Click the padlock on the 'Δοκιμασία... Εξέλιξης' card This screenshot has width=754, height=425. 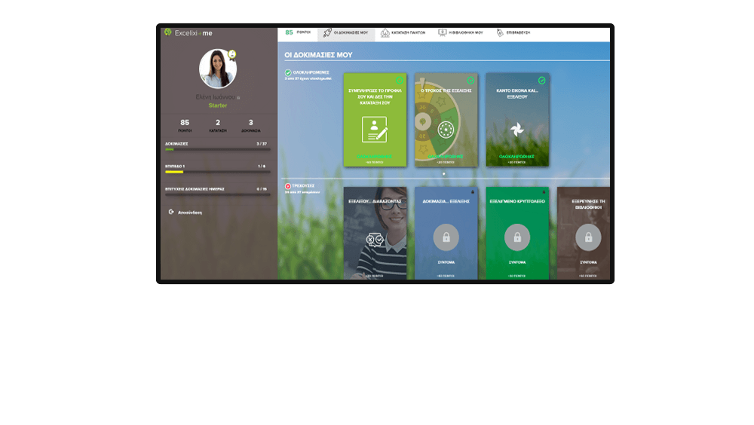click(446, 237)
